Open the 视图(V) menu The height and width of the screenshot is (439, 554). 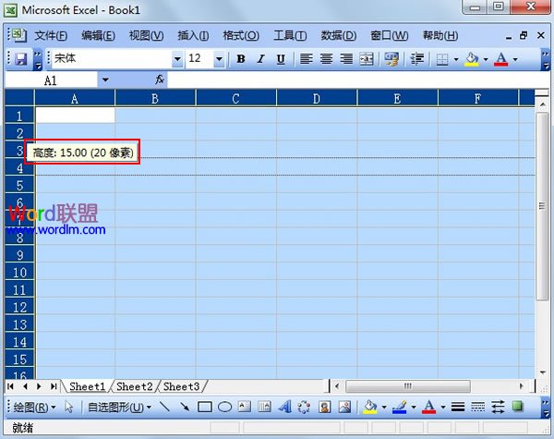click(146, 36)
